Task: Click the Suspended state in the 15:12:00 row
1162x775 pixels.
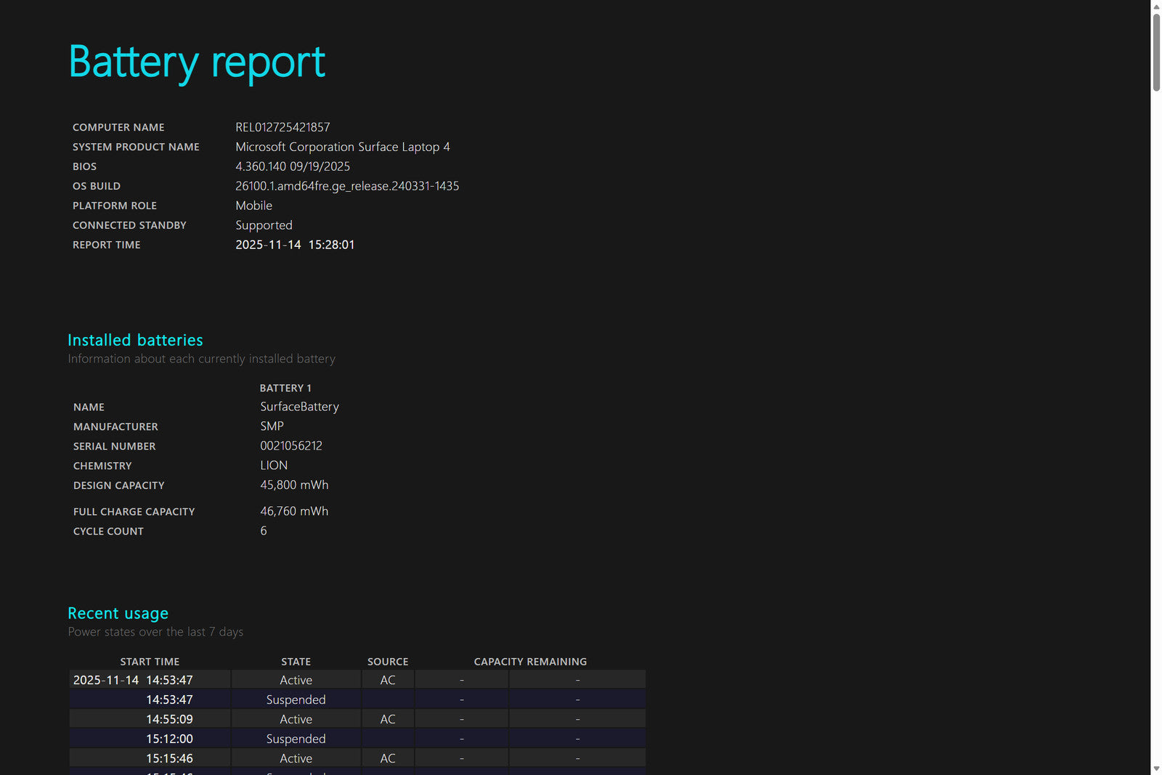Action: pos(296,739)
